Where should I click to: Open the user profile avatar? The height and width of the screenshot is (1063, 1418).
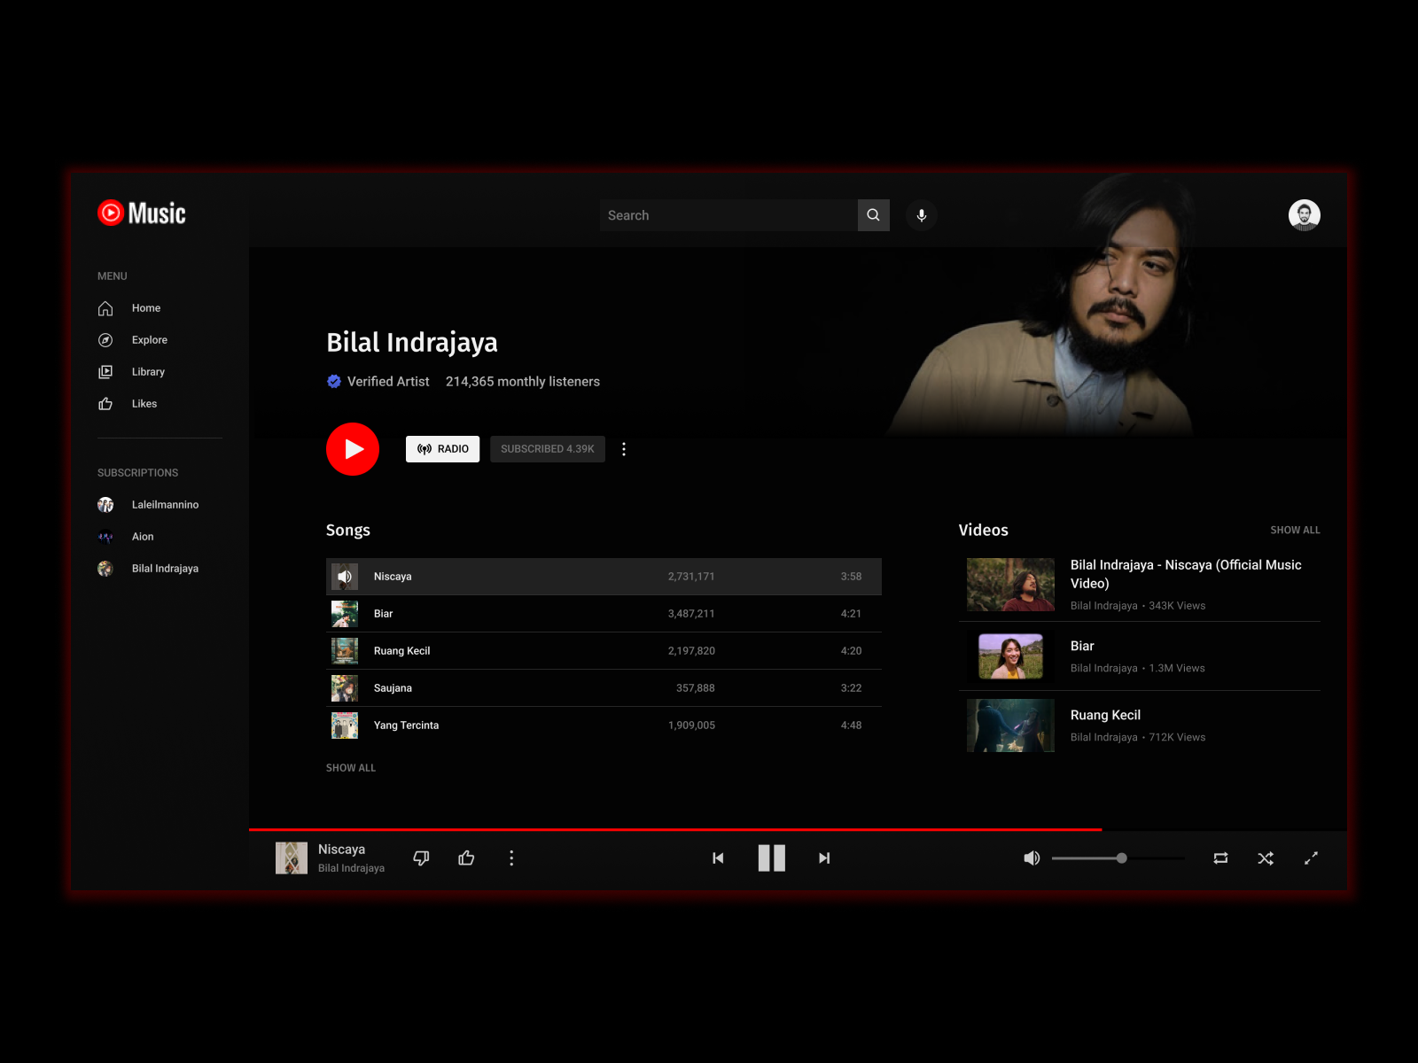(x=1305, y=215)
